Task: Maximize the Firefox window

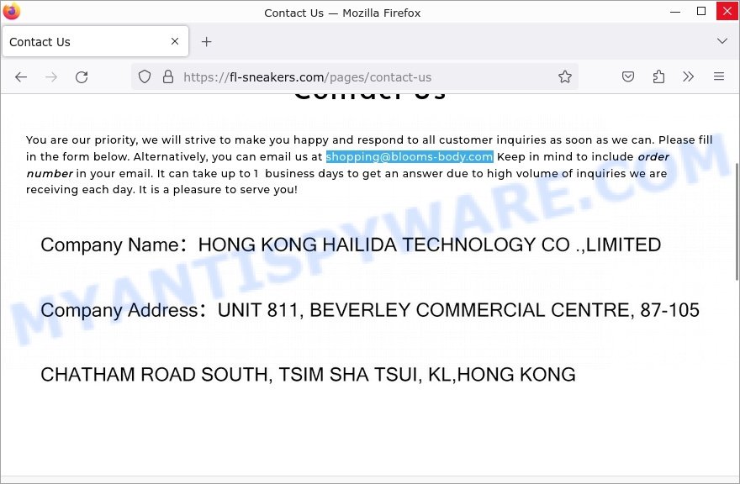Action: [x=701, y=11]
